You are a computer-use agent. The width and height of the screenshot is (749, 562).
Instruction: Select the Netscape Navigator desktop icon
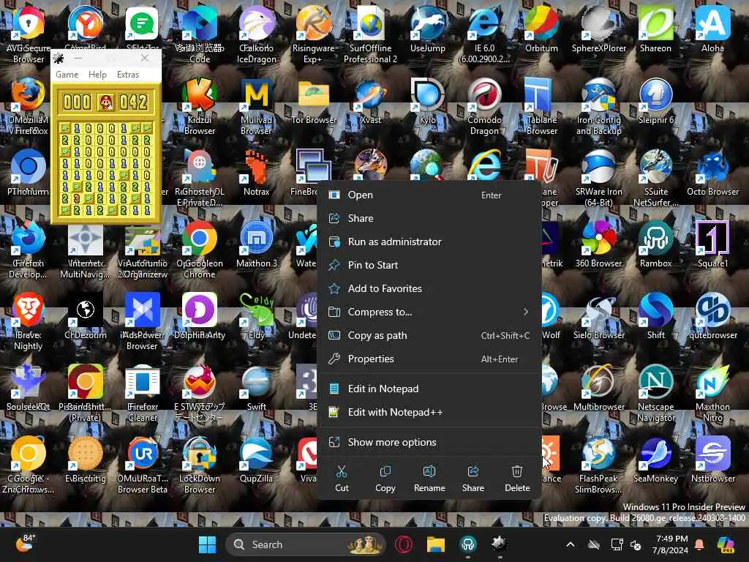click(655, 381)
